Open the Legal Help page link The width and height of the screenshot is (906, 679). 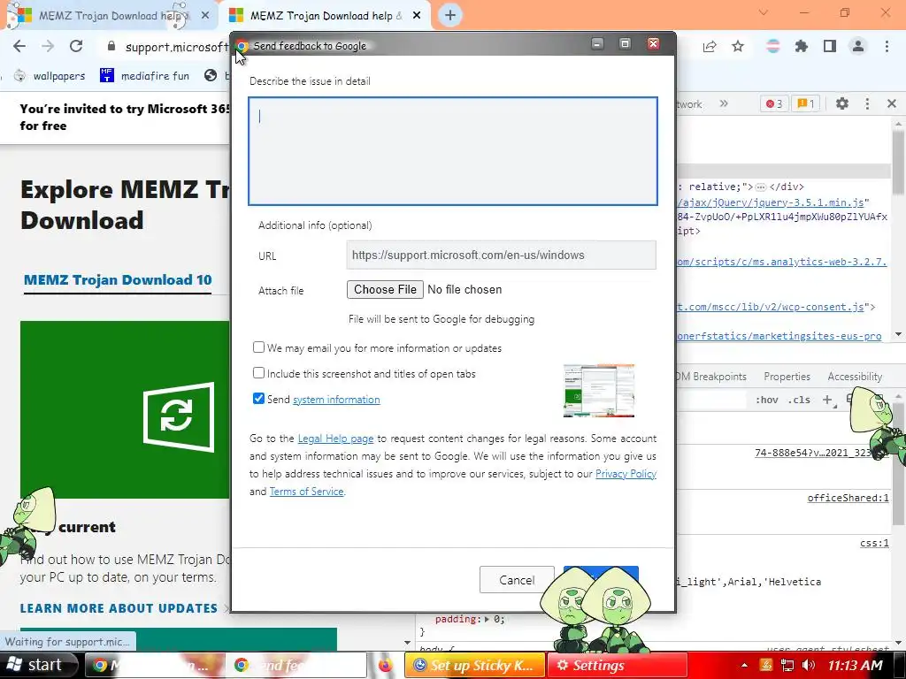(335, 439)
